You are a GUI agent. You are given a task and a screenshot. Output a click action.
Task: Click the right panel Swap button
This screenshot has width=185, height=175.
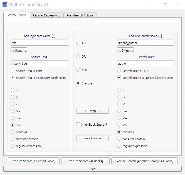click(125, 50)
